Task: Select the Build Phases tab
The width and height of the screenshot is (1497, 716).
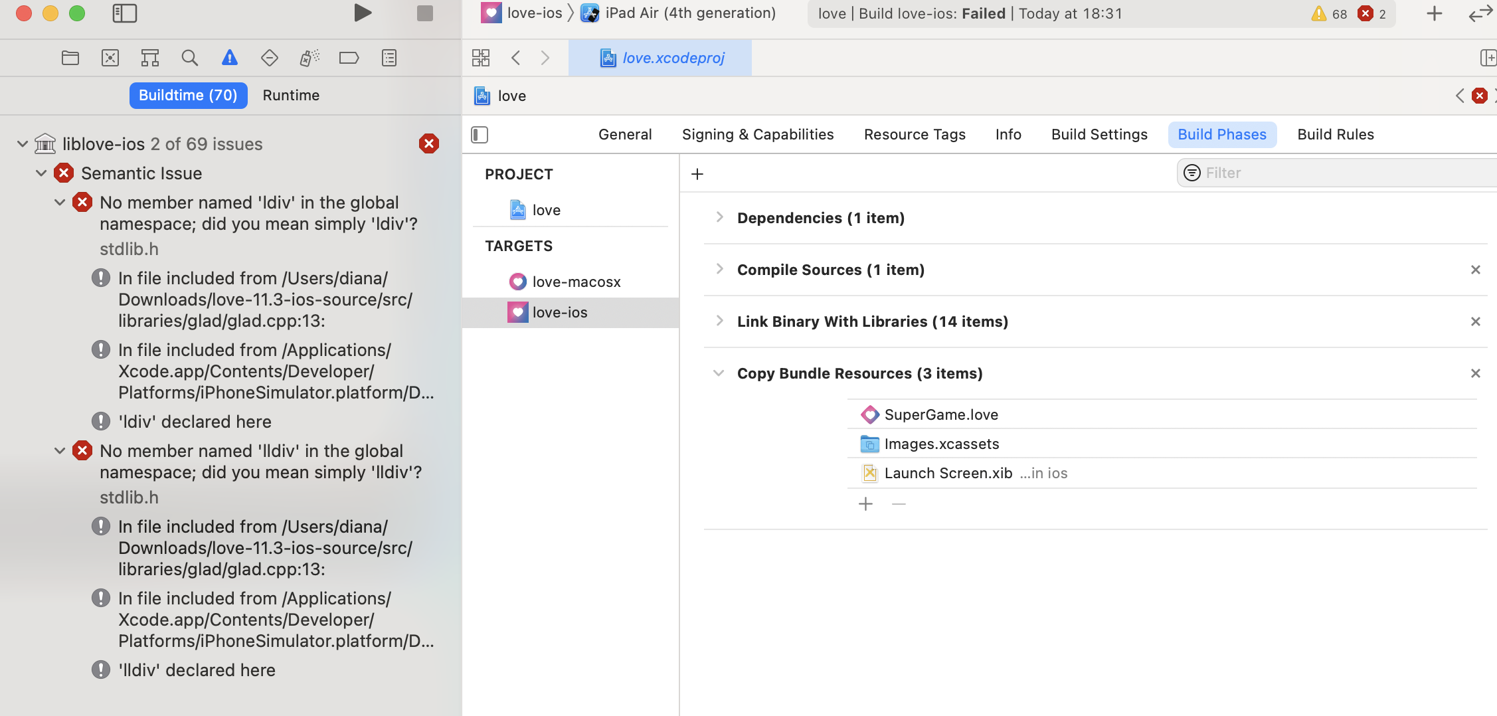Action: (x=1222, y=135)
